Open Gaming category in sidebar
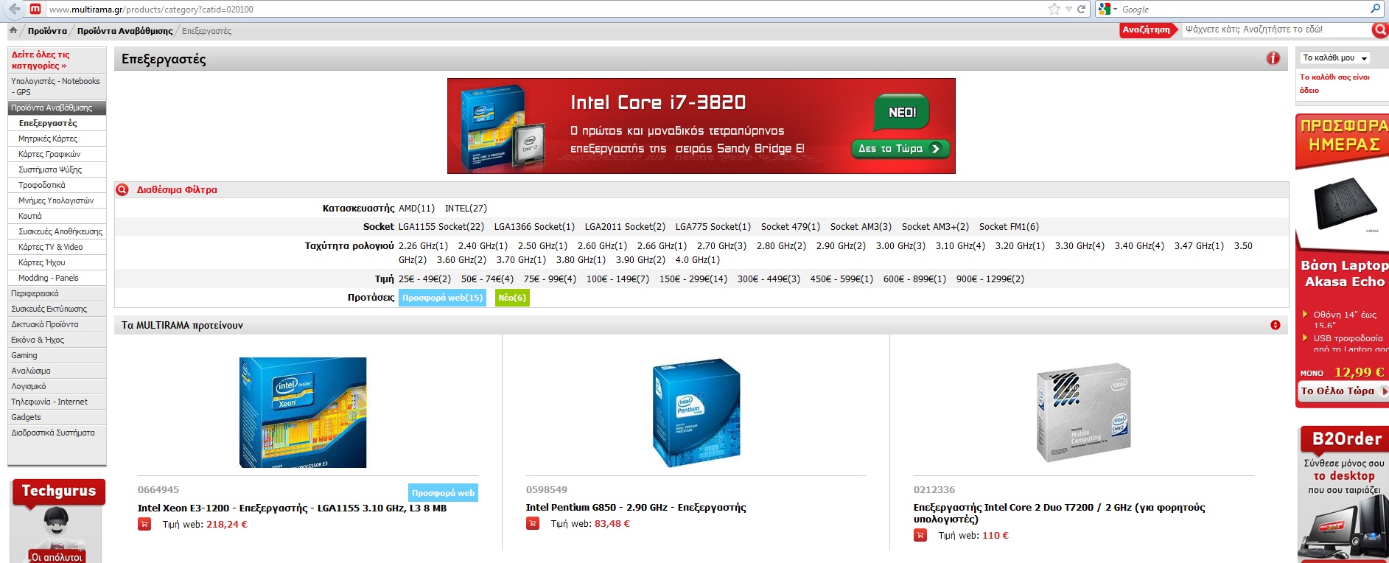Screen dimensions: 1389x563 pos(24,355)
